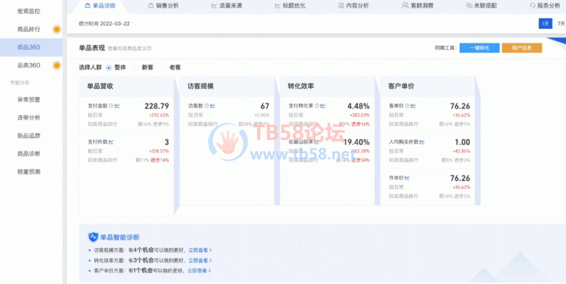The width and height of the screenshot is (566, 284).
Task: Click 立即查看 for 转化效率方面
Action: (200, 260)
